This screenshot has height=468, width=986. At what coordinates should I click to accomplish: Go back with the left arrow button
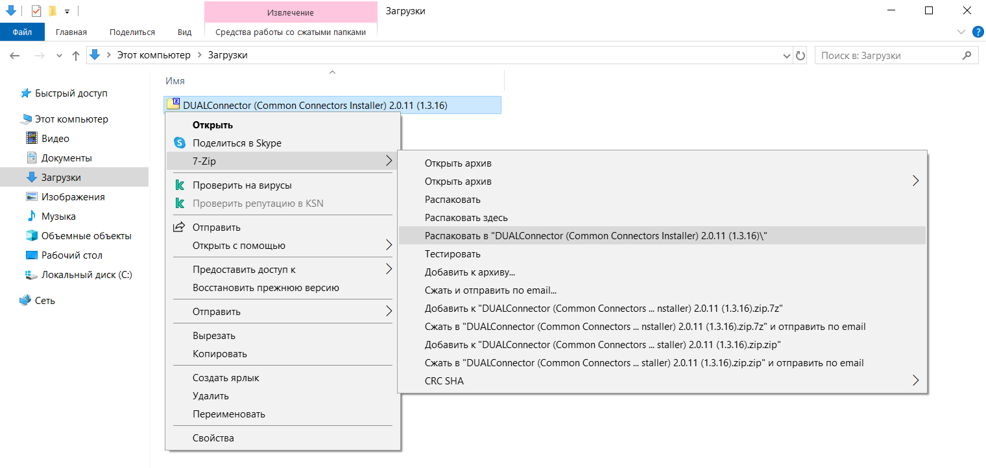(x=15, y=56)
